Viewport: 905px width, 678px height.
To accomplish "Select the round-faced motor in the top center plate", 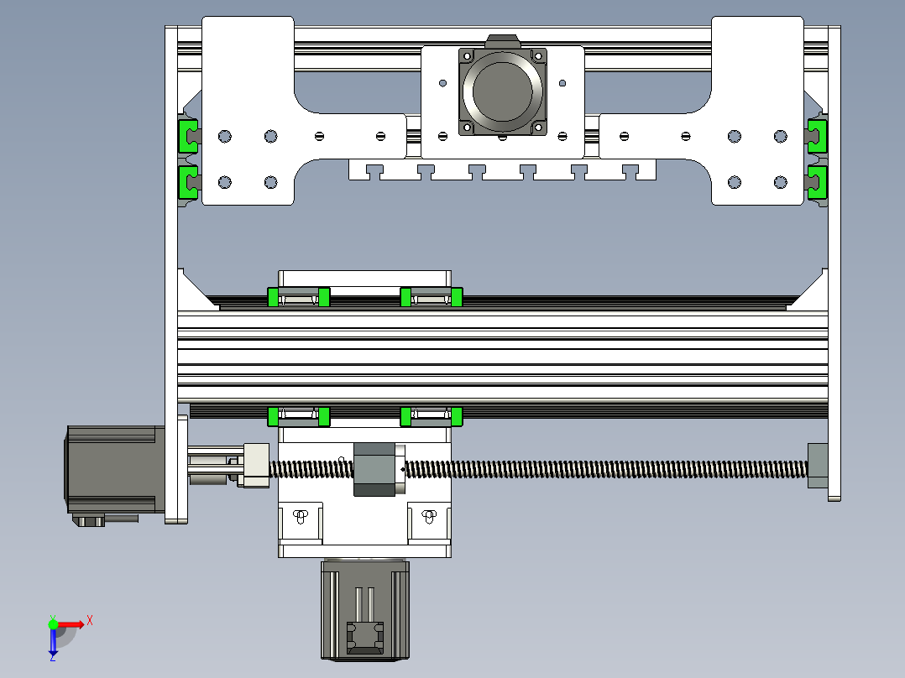I will [502, 91].
